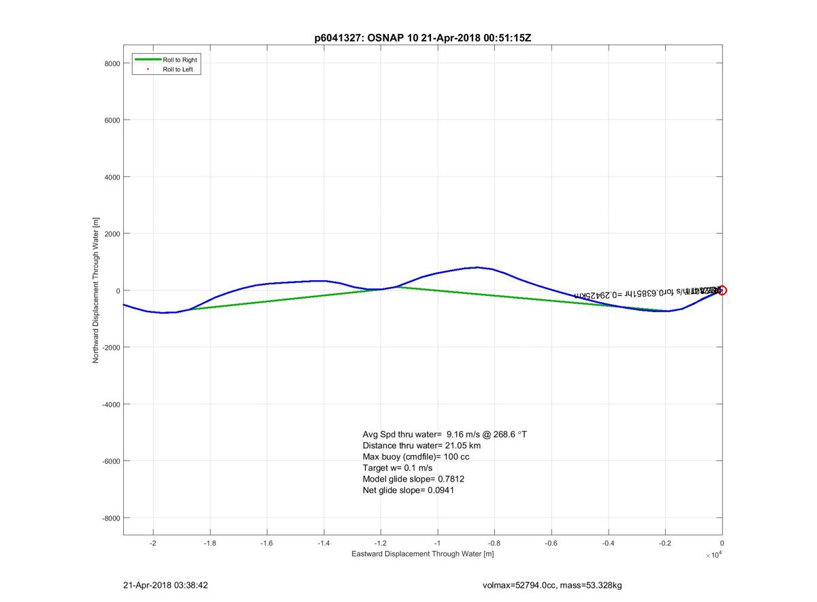
Task: Click the plot title p6041327: OSNAP 10
Action: [422, 38]
